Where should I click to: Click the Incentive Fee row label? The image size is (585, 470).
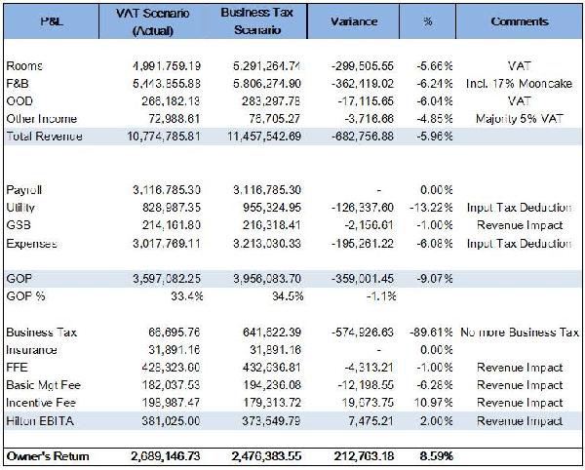(41, 403)
